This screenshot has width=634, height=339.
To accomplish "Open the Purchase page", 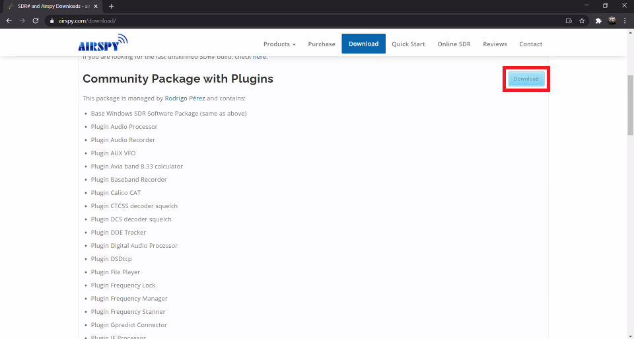I will tap(322, 44).
